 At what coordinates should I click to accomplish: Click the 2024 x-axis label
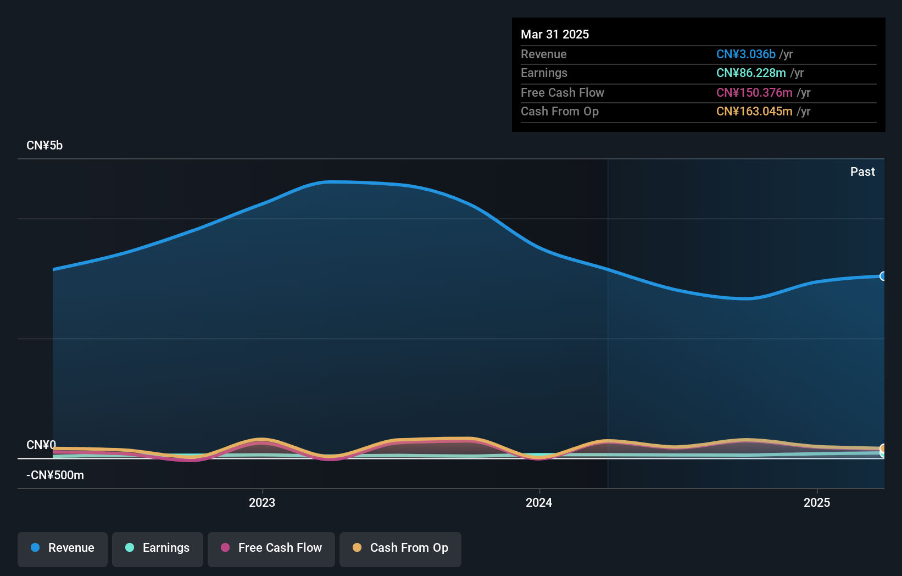(x=539, y=502)
